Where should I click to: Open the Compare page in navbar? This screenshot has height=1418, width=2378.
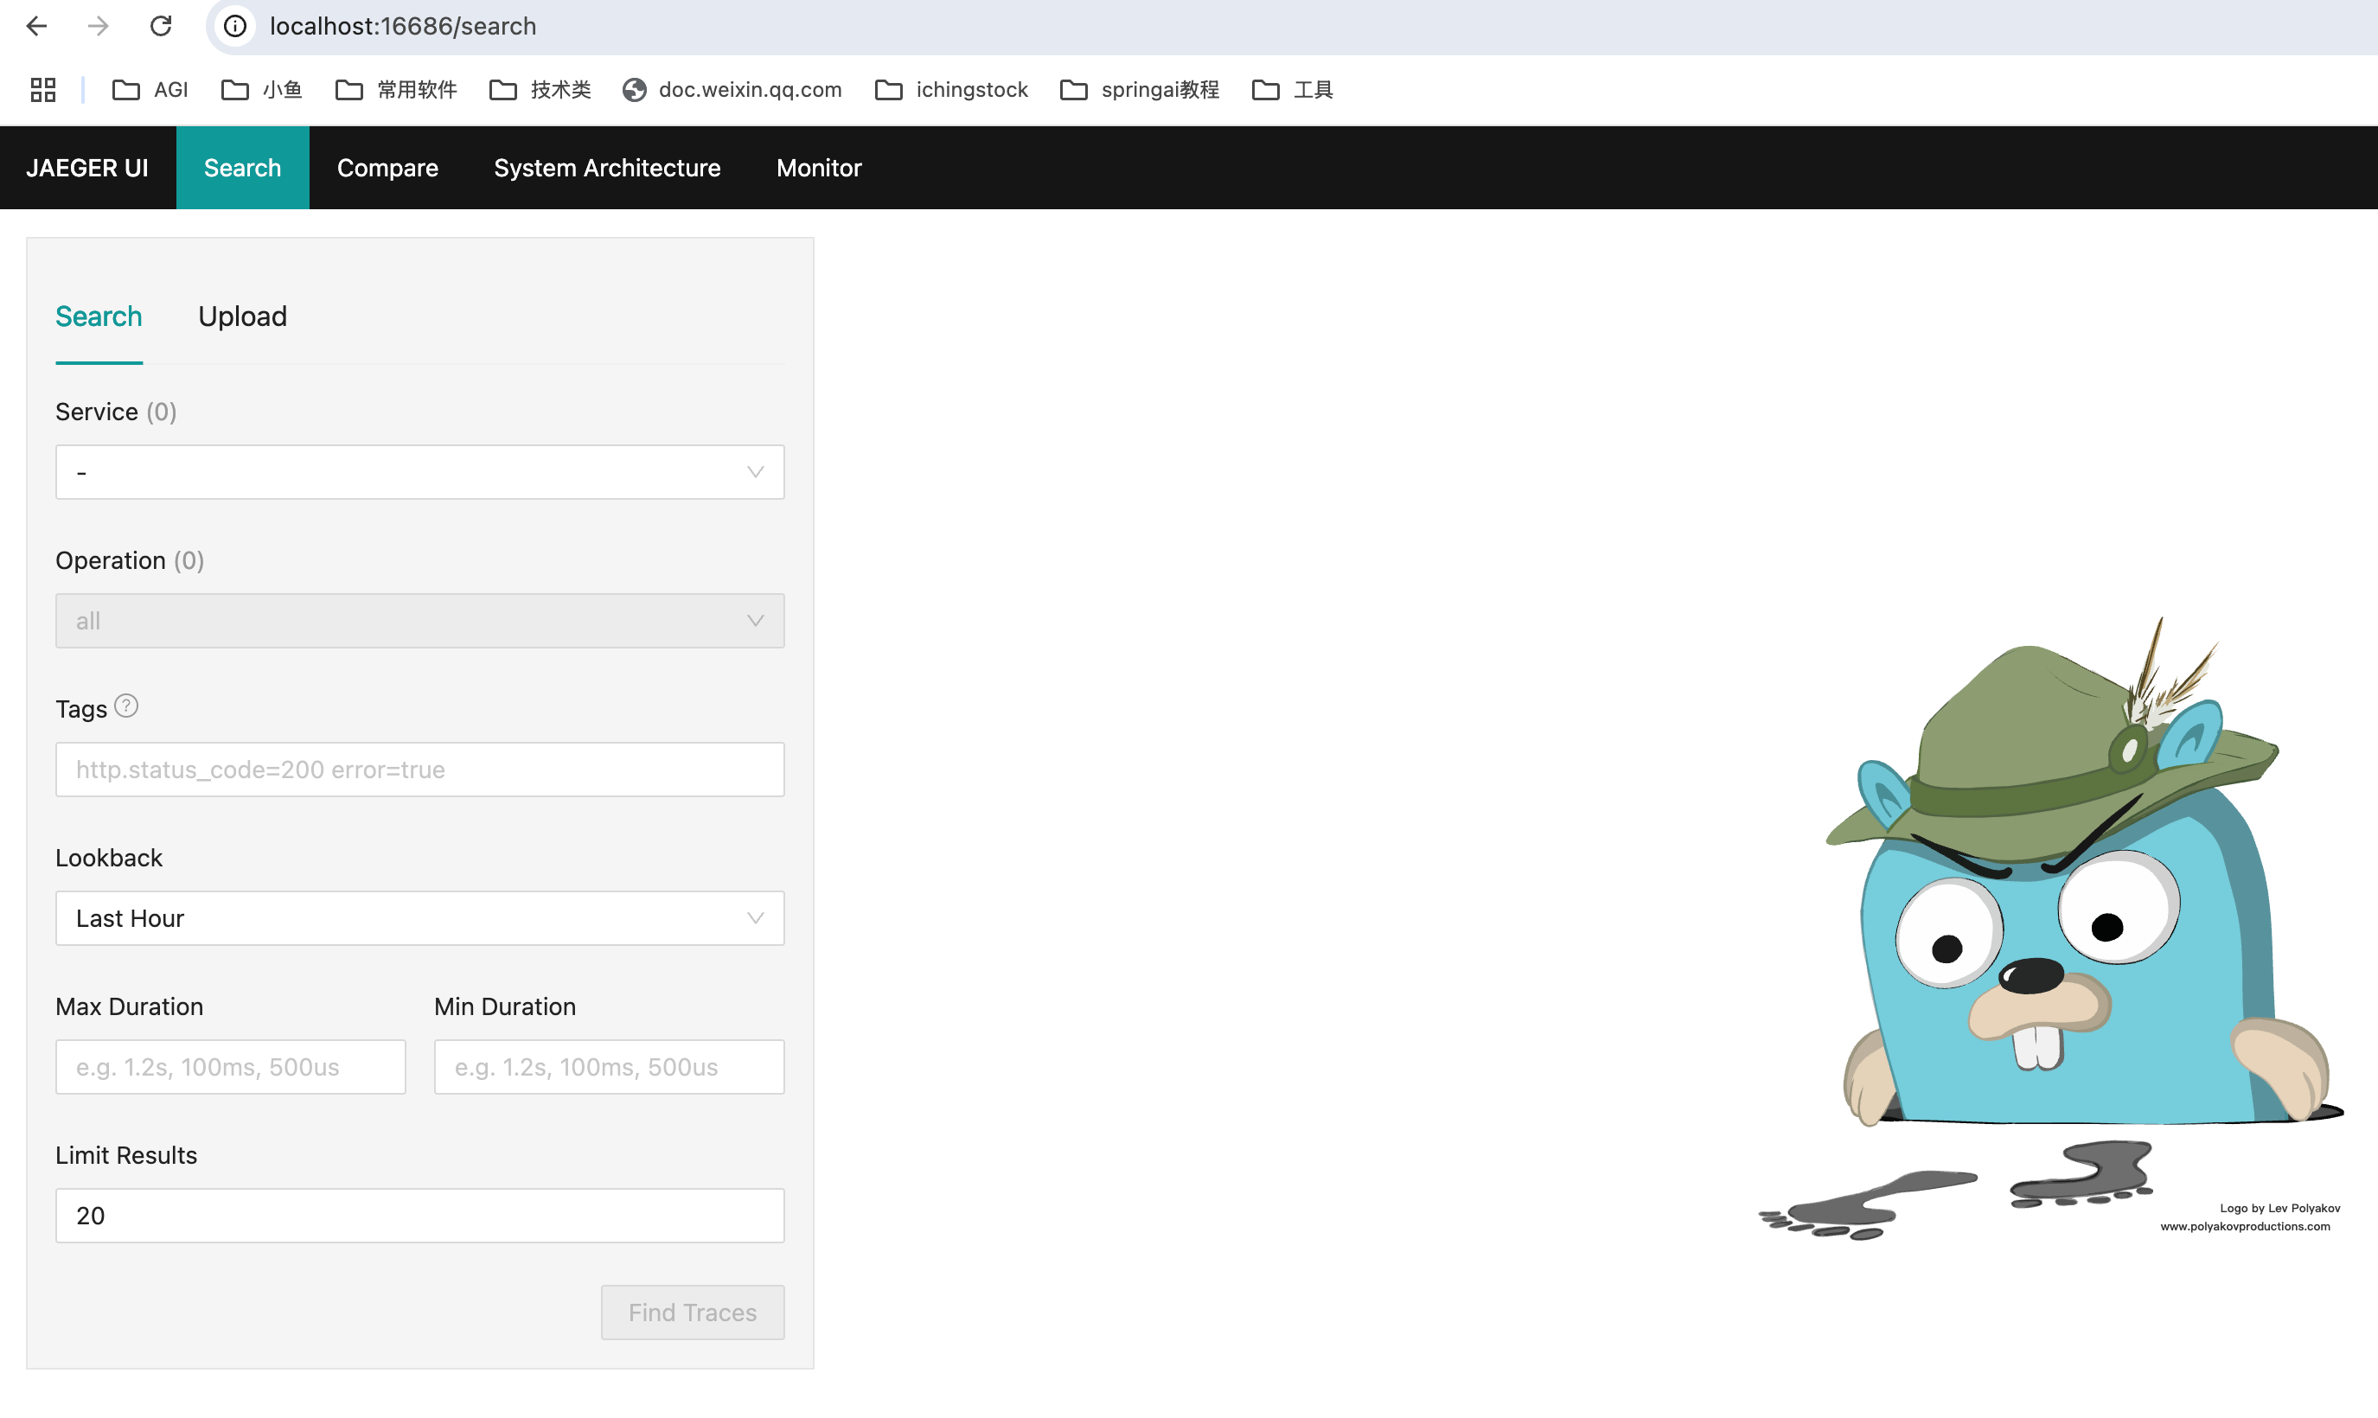tap(387, 169)
